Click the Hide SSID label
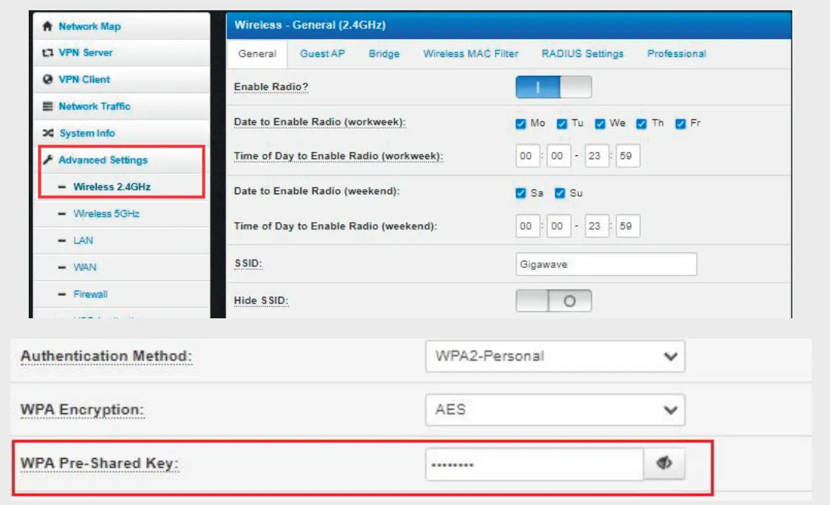Screen dimensions: 830x505 click(261, 301)
